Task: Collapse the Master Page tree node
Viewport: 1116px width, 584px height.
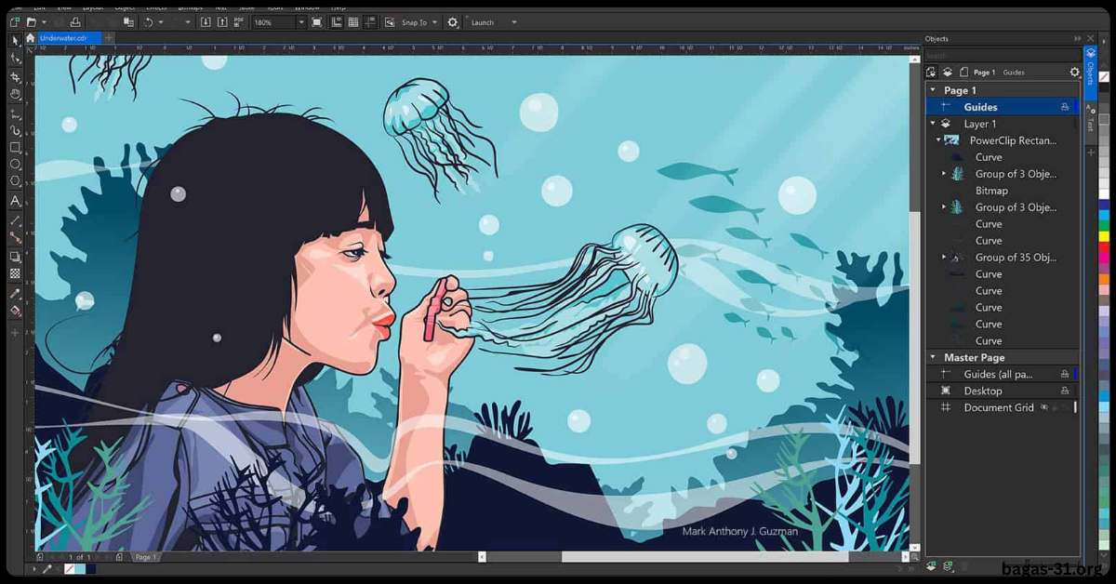Action: 933,357
